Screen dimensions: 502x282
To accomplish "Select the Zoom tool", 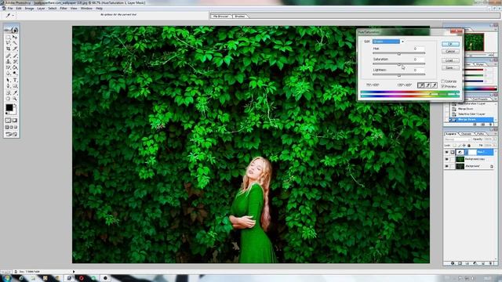I will point(15,98).
